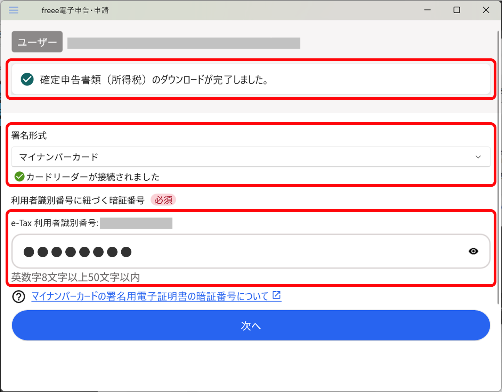Image resolution: width=502 pixels, height=392 pixels.
Task: Click the ユーザー button
Action: tap(37, 42)
